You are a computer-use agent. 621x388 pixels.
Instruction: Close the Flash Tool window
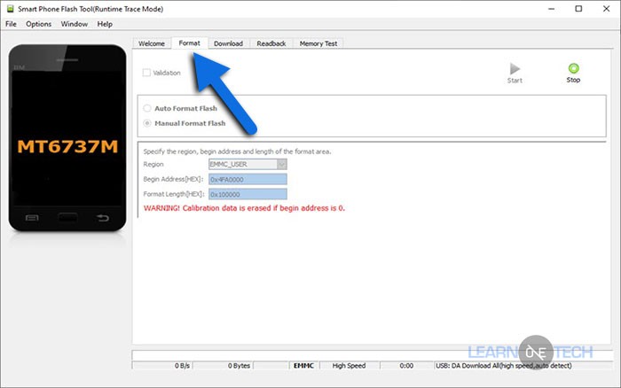click(x=606, y=9)
